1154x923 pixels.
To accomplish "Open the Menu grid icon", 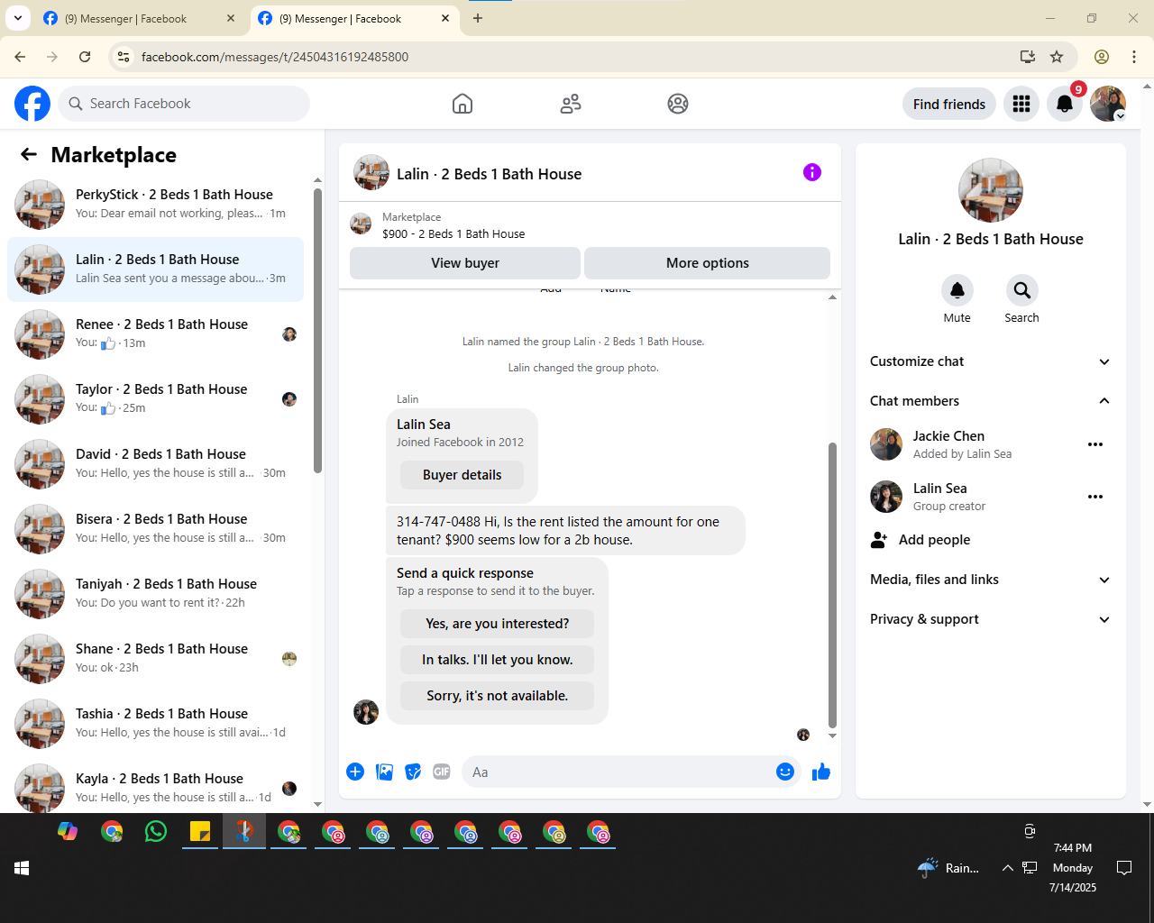I will click(x=1021, y=104).
